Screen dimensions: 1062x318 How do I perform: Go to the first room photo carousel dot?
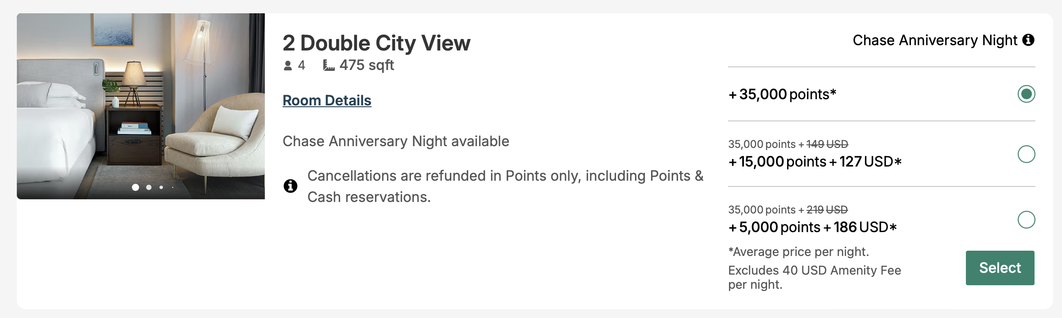point(136,187)
